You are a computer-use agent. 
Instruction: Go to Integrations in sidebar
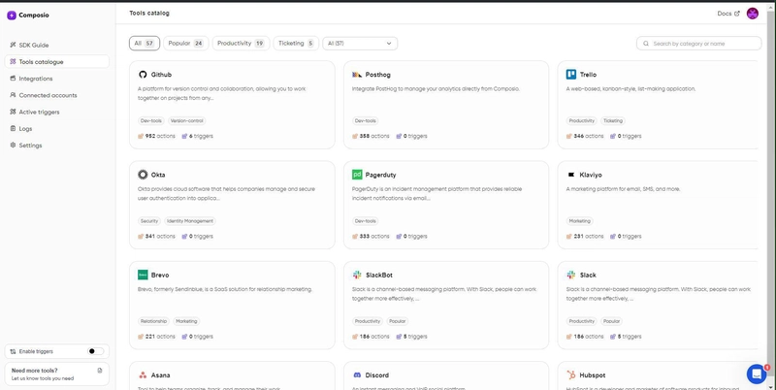[x=57, y=79]
